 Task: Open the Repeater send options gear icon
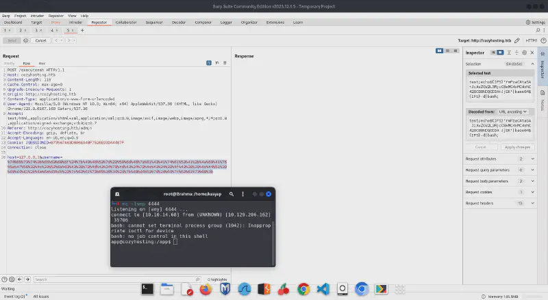tap(25, 40)
